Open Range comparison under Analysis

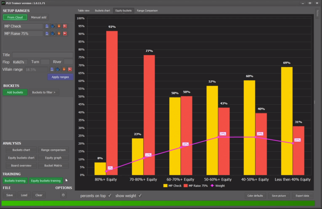[x=53, y=150]
